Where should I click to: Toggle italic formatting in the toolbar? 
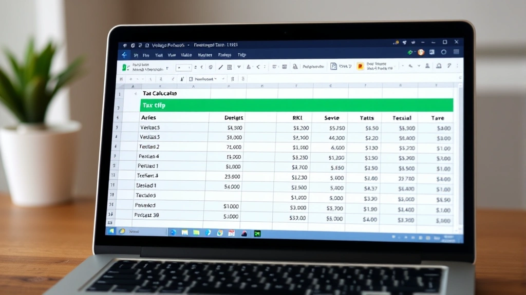click(x=201, y=67)
